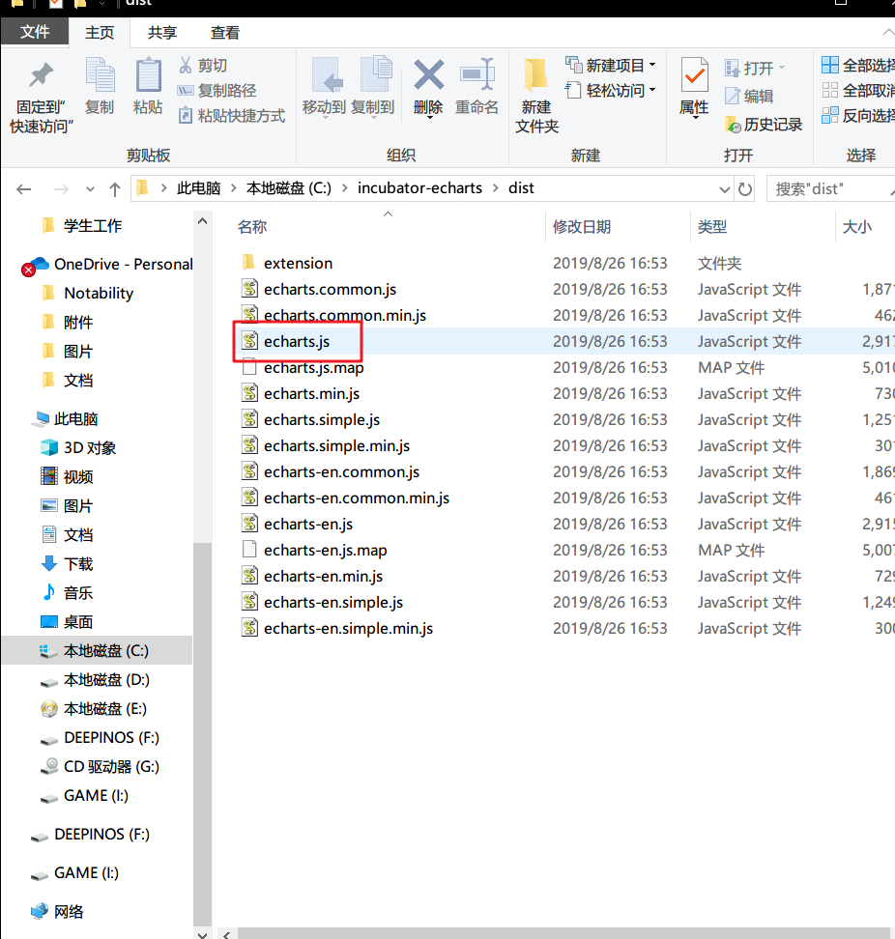Open the Notability folder in the sidebar
Image resolution: width=895 pixels, height=939 pixels.
99,293
